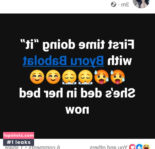The image size is (155, 149).
Task: Click the word "with" before the tagged name
Action: point(120,61)
